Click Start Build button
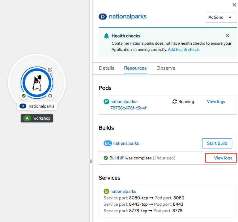238x222 pixels. (x=217, y=143)
